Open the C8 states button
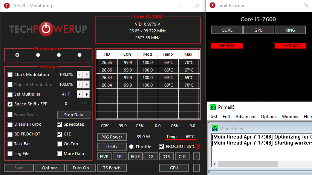 point(151,157)
